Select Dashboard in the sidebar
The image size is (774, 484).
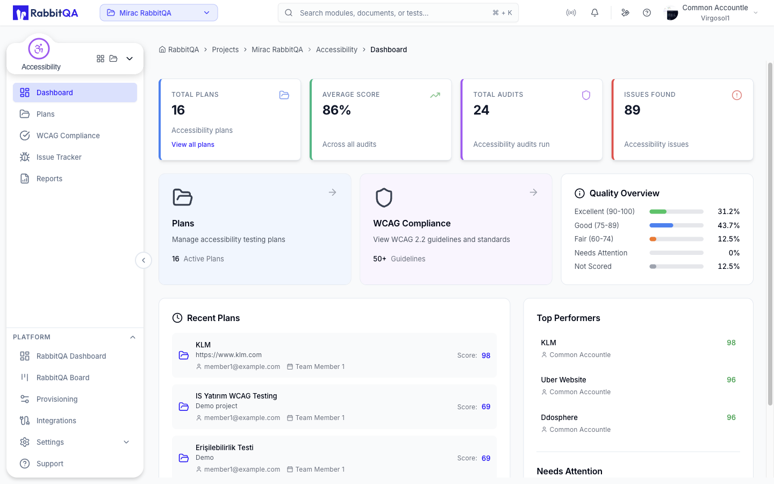(75, 92)
